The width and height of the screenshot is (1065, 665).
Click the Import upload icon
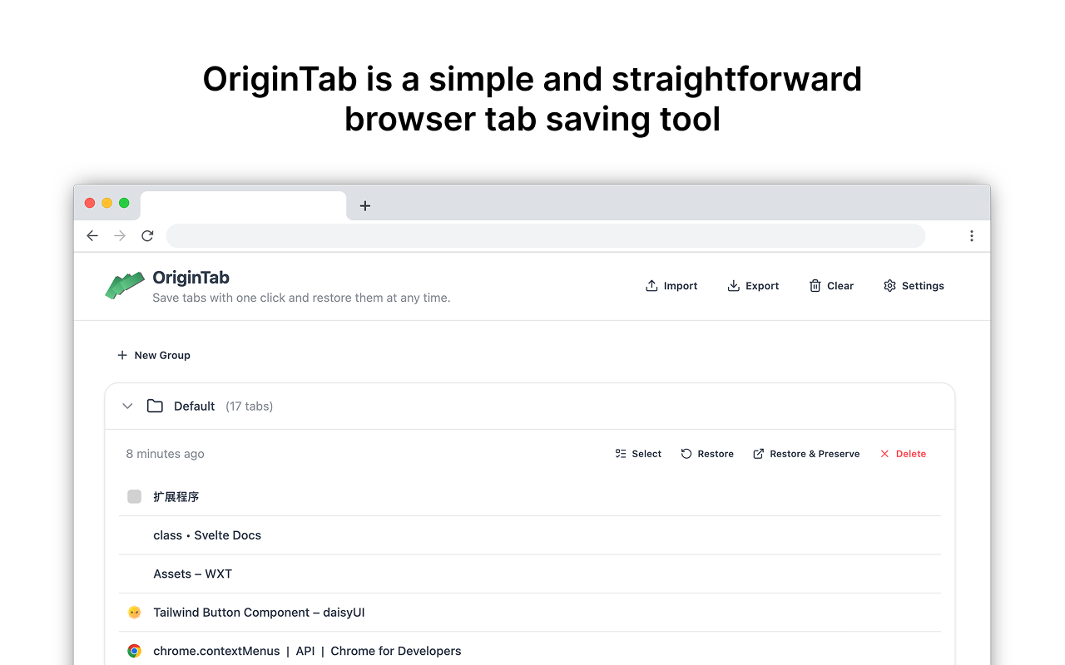(x=651, y=286)
